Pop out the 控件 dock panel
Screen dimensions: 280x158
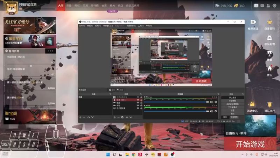(243, 94)
